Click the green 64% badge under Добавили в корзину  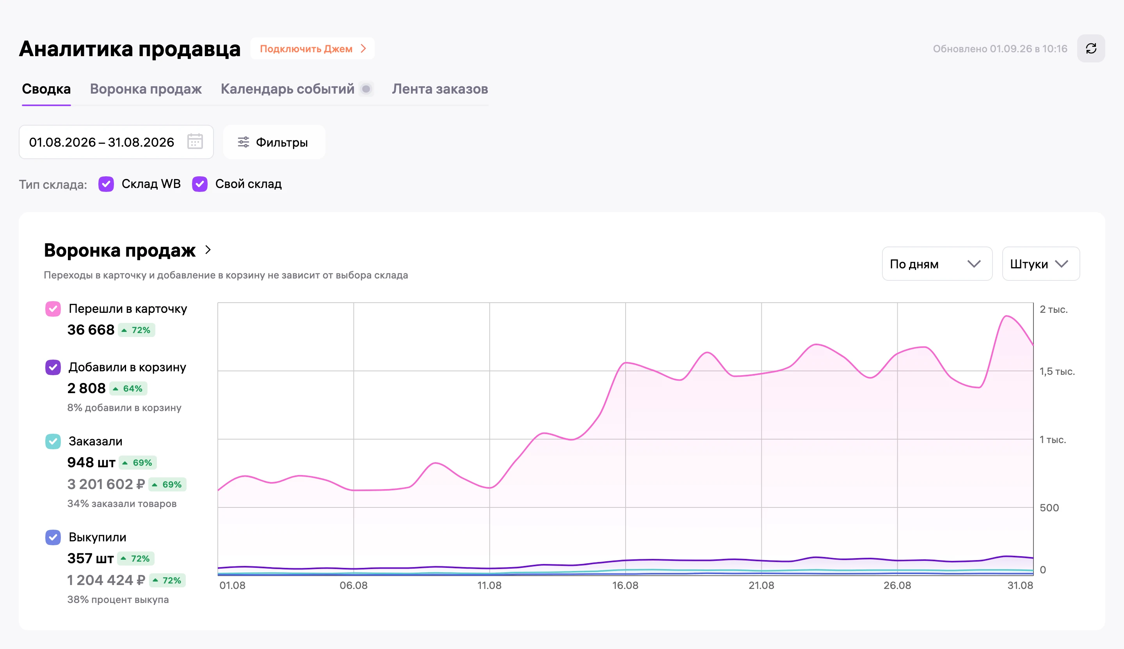(128, 389)
